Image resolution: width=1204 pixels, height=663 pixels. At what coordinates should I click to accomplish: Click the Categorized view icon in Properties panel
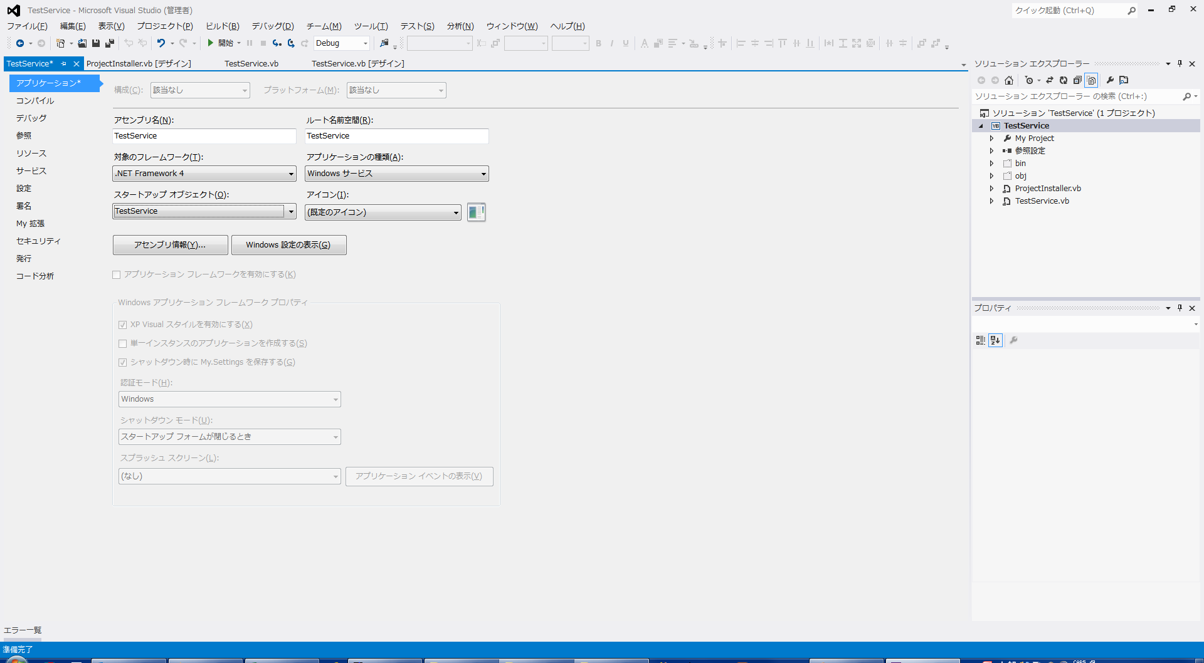[x=981, y=340]
